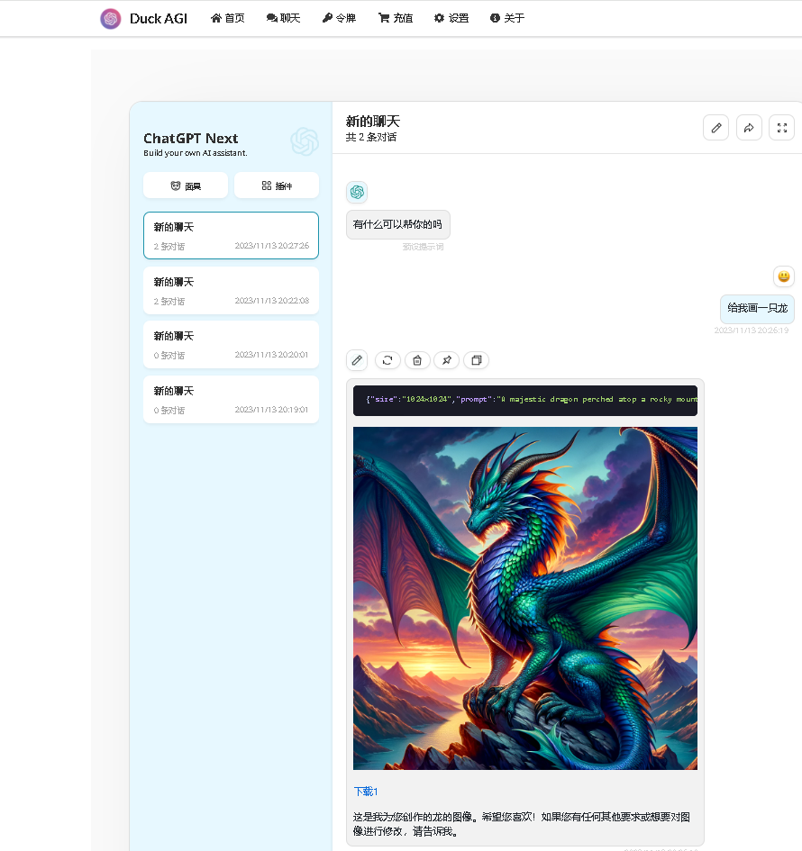The height and width of the screenshot is (851, 802).
Task: Open the 面具 mask button
Action: (186, 186)
